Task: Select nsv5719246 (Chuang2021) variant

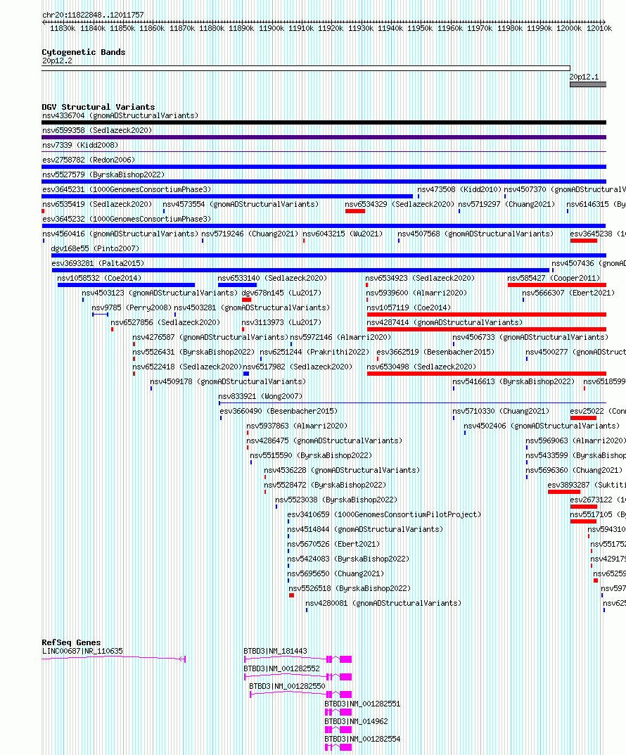Action: click(x=250, y=234)
